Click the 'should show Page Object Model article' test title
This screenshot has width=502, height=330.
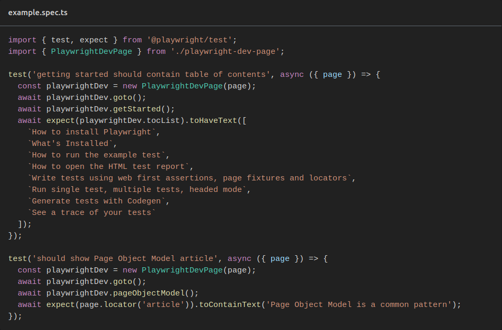tap(125, 259)
